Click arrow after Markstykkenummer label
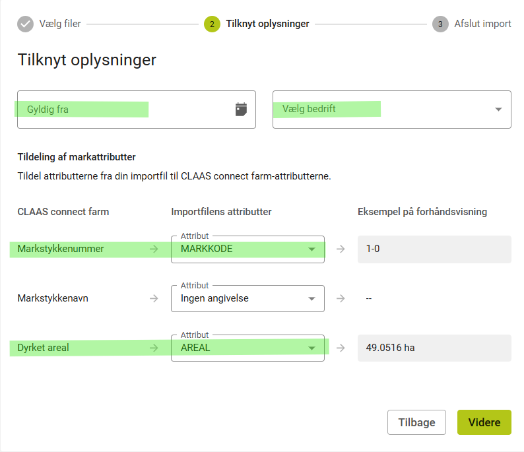 pos(154,249)
